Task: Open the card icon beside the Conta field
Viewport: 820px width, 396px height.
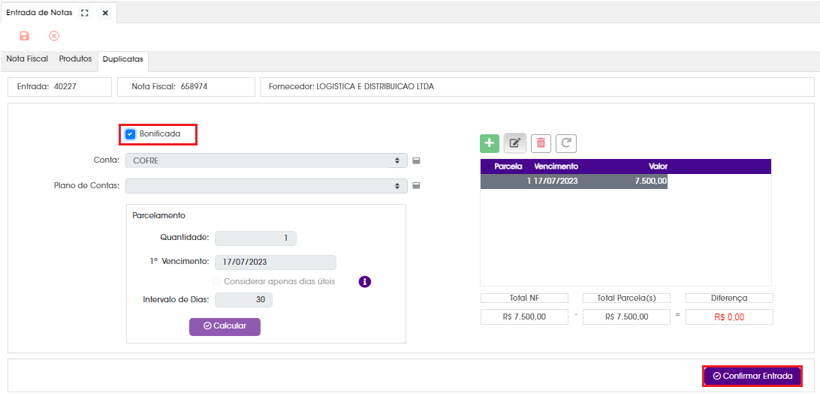Action: click(416, 161)
